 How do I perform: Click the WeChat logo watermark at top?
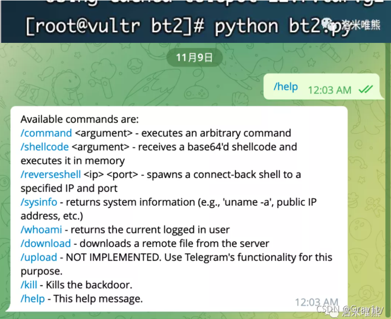[x=329, y=25]
